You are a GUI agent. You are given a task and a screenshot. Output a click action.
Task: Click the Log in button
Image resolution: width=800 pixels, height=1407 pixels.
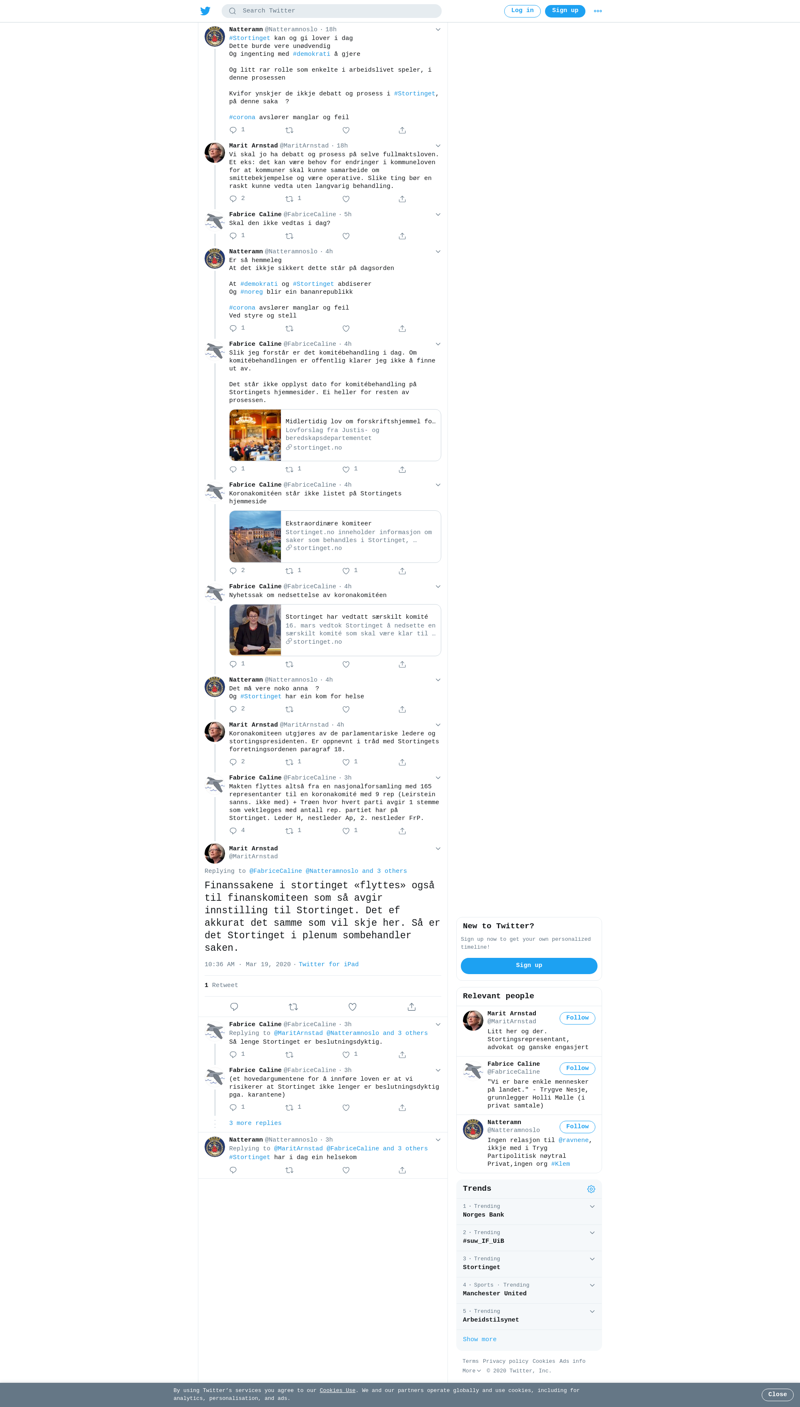pyautogui.click(x=522, y=11)
